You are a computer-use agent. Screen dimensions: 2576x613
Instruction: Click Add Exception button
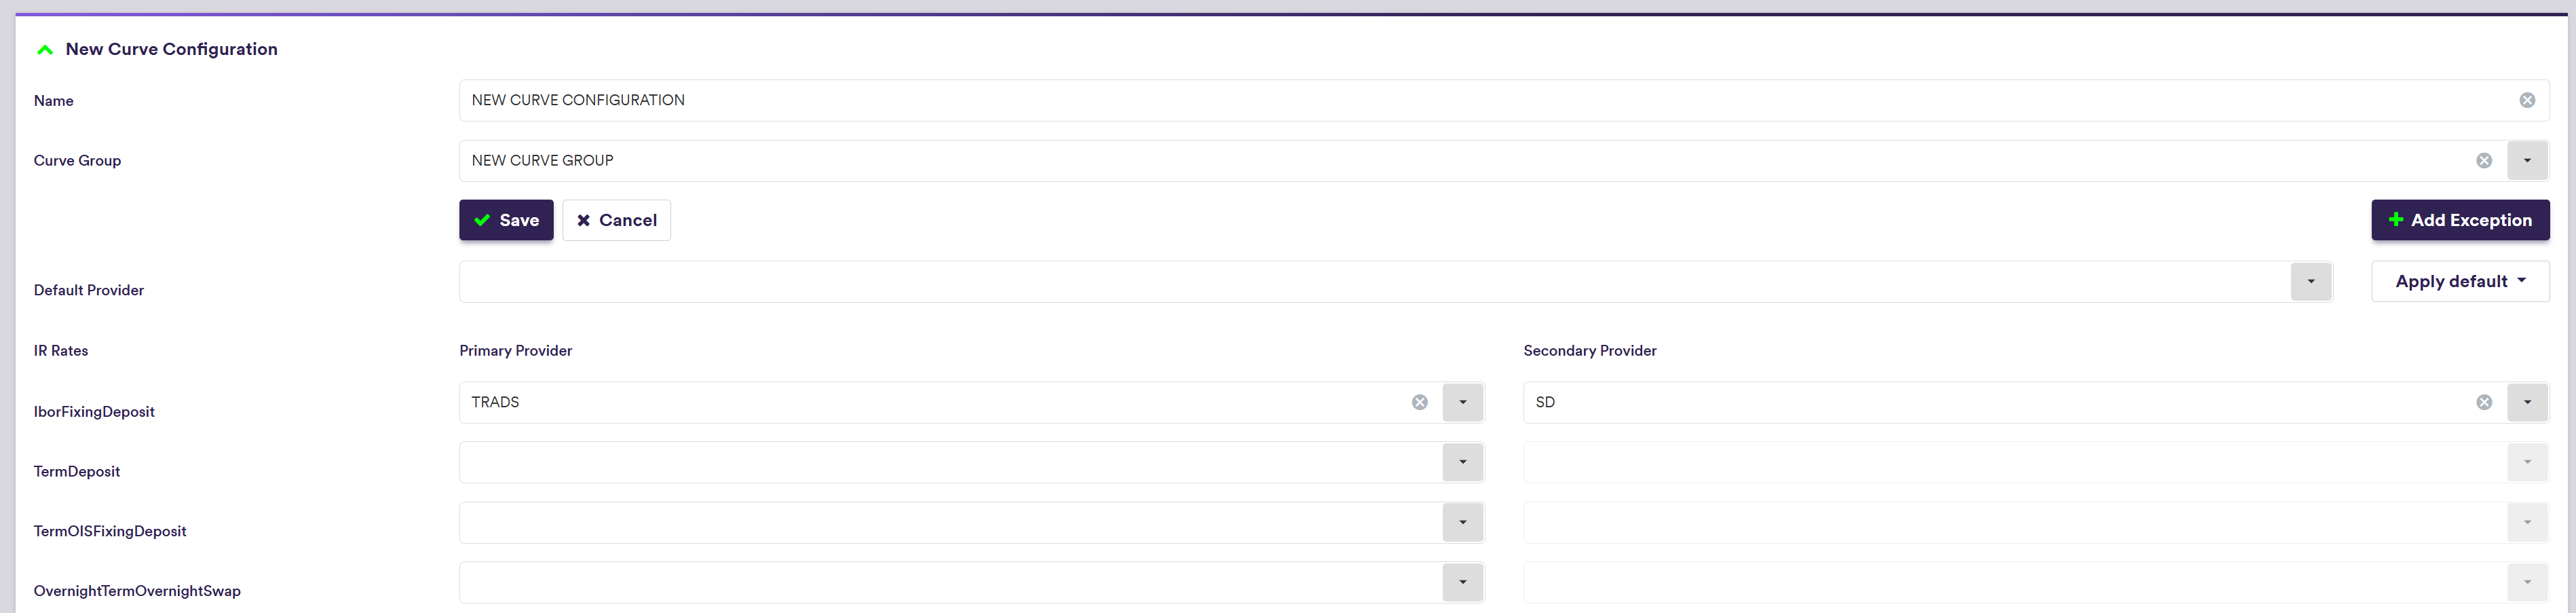(2459, 220)
